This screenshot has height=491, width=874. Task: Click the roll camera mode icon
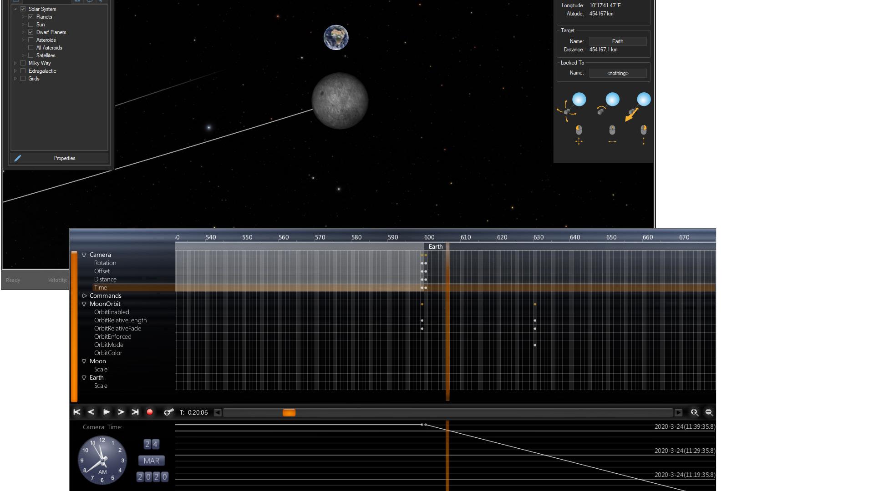pyautogui.click(x=608, y=104)
